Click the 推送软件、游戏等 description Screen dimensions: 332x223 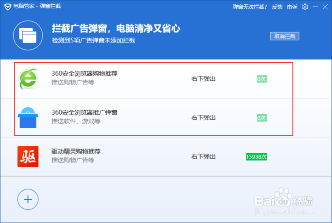pos(76,121)
